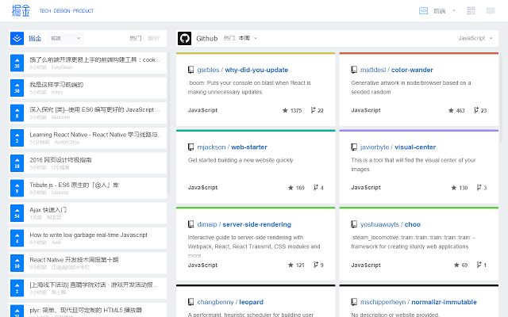Image resolution: width=508 pixels, height=317 pixels.
Task: Click JavaScript label in why-did-you-update card
Action: pos(203,110)
